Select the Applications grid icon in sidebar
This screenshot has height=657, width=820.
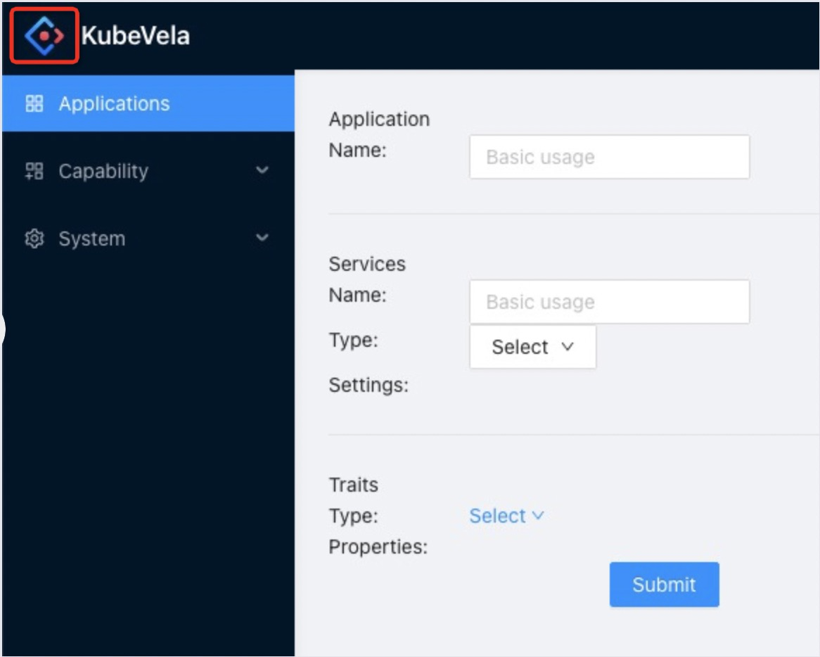33,103
